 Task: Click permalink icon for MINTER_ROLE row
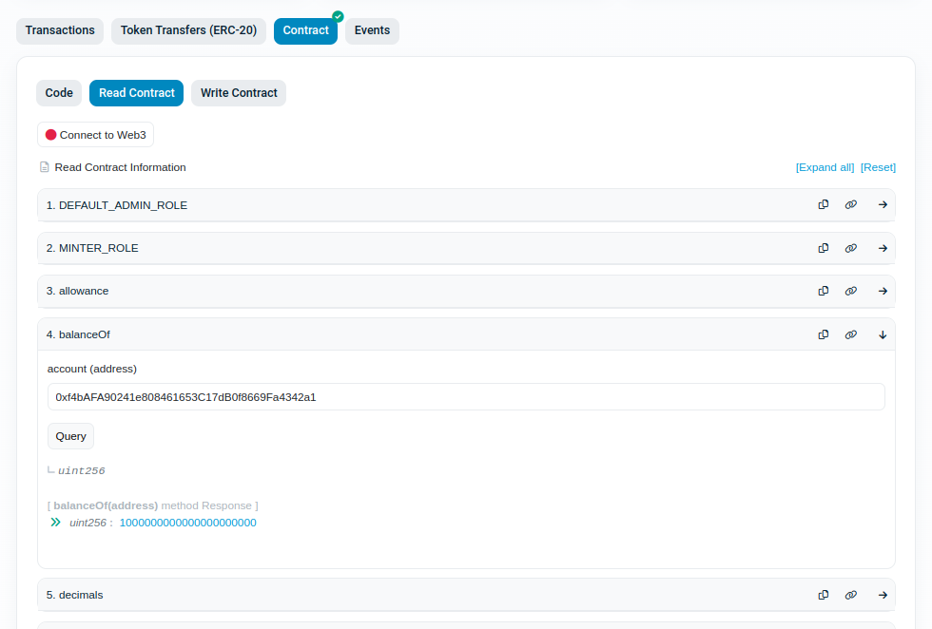(851, 248)
